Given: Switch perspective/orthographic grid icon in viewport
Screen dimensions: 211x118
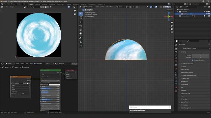Looking at the screenshot, I should click(172, 32).
